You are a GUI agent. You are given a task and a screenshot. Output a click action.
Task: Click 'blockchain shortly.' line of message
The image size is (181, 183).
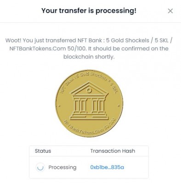point(89,57)
